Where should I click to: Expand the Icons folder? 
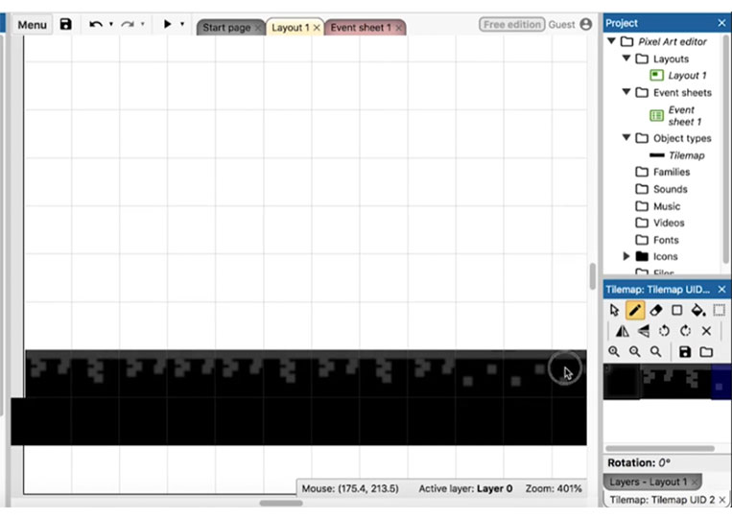(x=626, y=256)
